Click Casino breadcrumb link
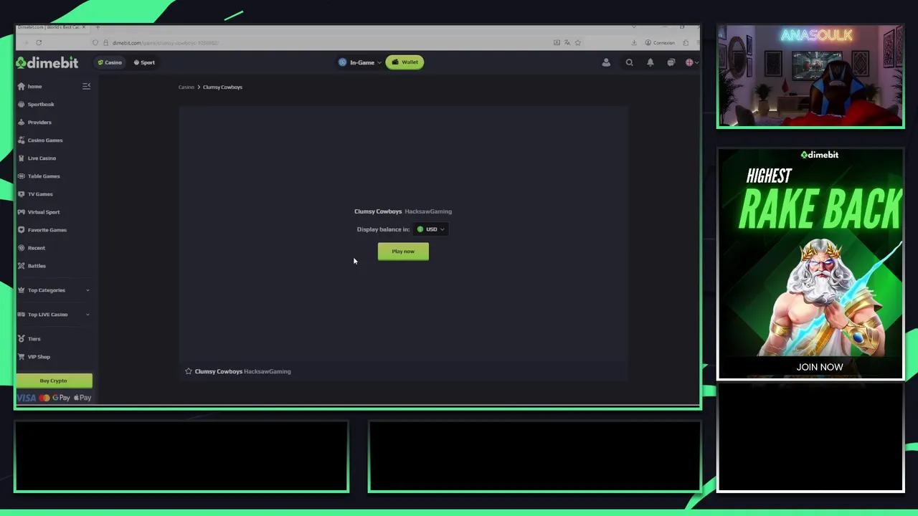The height and width of the screenshot is (516, 918). tap(186, 87)
